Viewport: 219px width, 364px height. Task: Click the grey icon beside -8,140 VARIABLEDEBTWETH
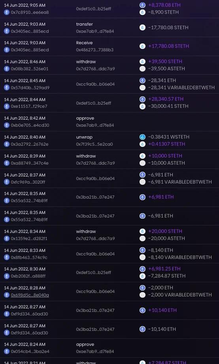click(x=143, y=257)
